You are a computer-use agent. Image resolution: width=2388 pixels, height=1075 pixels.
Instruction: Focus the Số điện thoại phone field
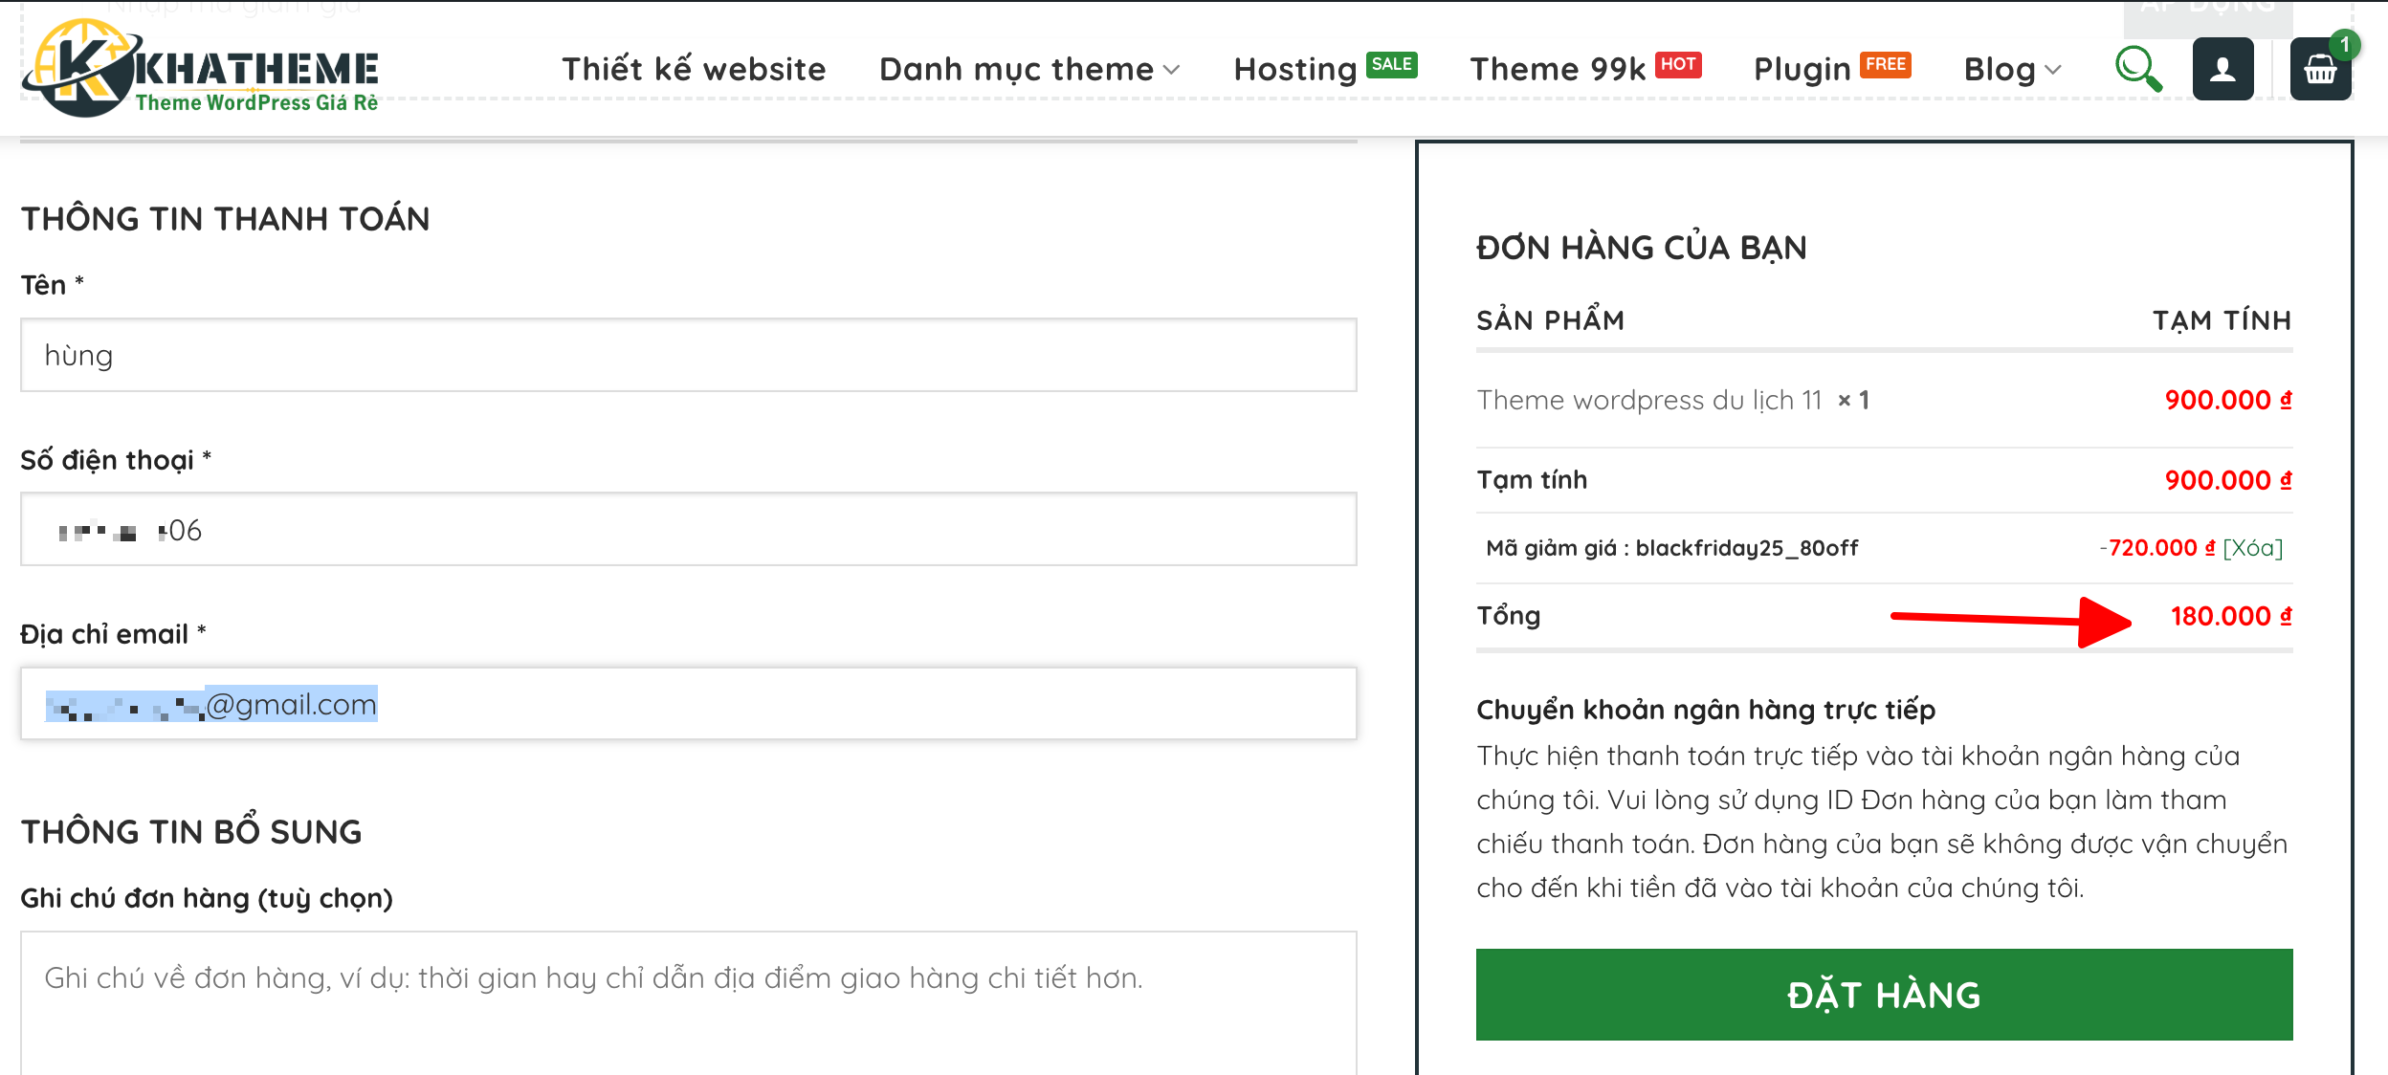688,530
